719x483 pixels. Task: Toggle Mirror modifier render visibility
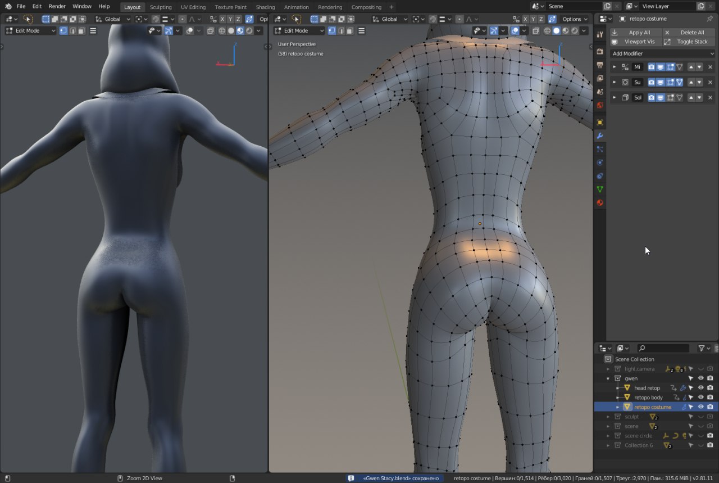click(651, 67)
